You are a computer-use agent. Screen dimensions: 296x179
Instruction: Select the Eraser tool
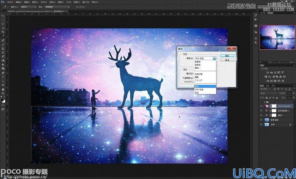coord(3,56)
